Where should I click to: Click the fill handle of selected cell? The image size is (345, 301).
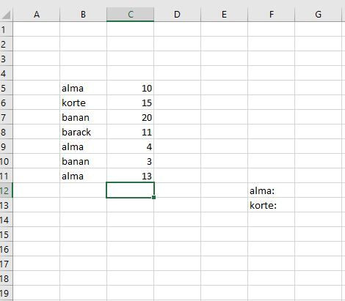[x=153, y=197]
